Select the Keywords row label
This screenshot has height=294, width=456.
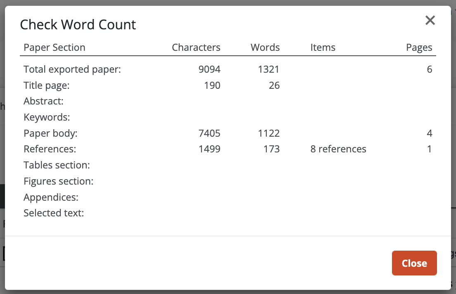click(x=47, y=117)
